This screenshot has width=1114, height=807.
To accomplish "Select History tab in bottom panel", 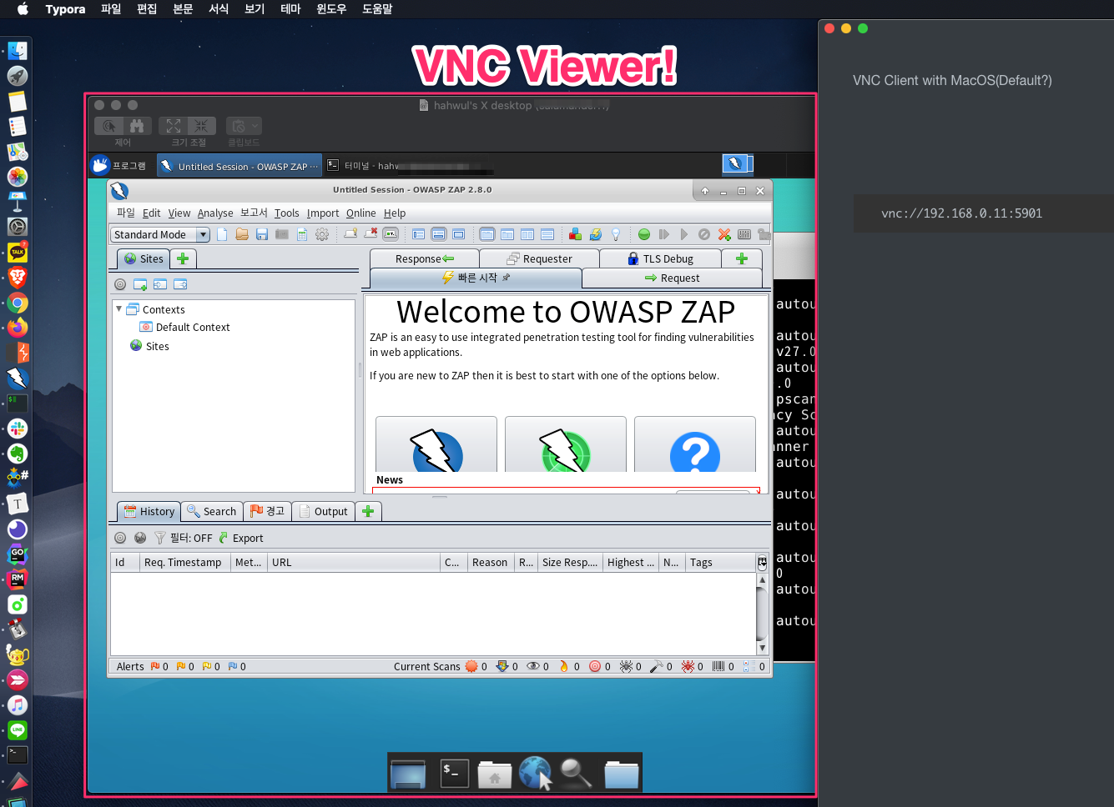I will click(149, 511).
